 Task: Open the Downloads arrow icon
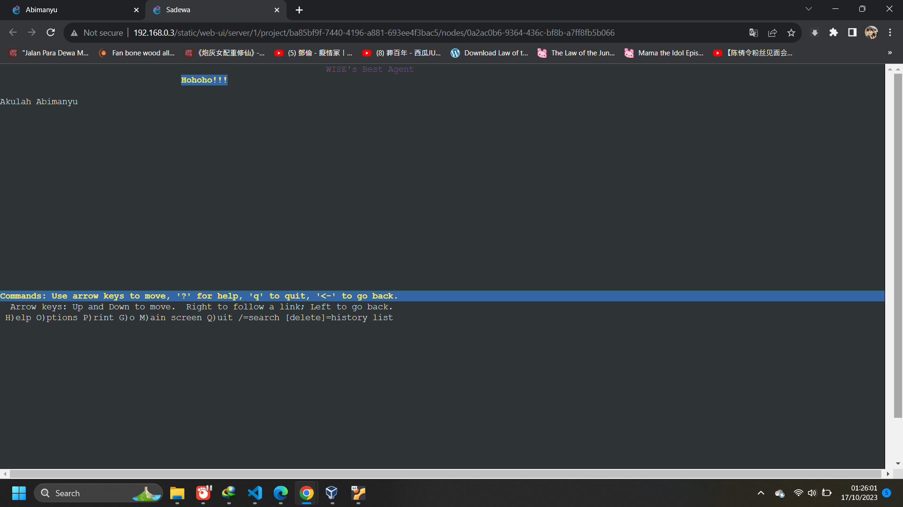[815, 32]
